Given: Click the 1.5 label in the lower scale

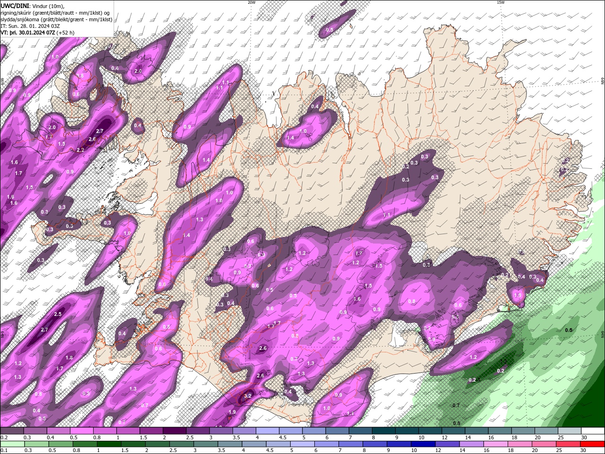Looking at the screenshot, I should (x=125, y=450).
